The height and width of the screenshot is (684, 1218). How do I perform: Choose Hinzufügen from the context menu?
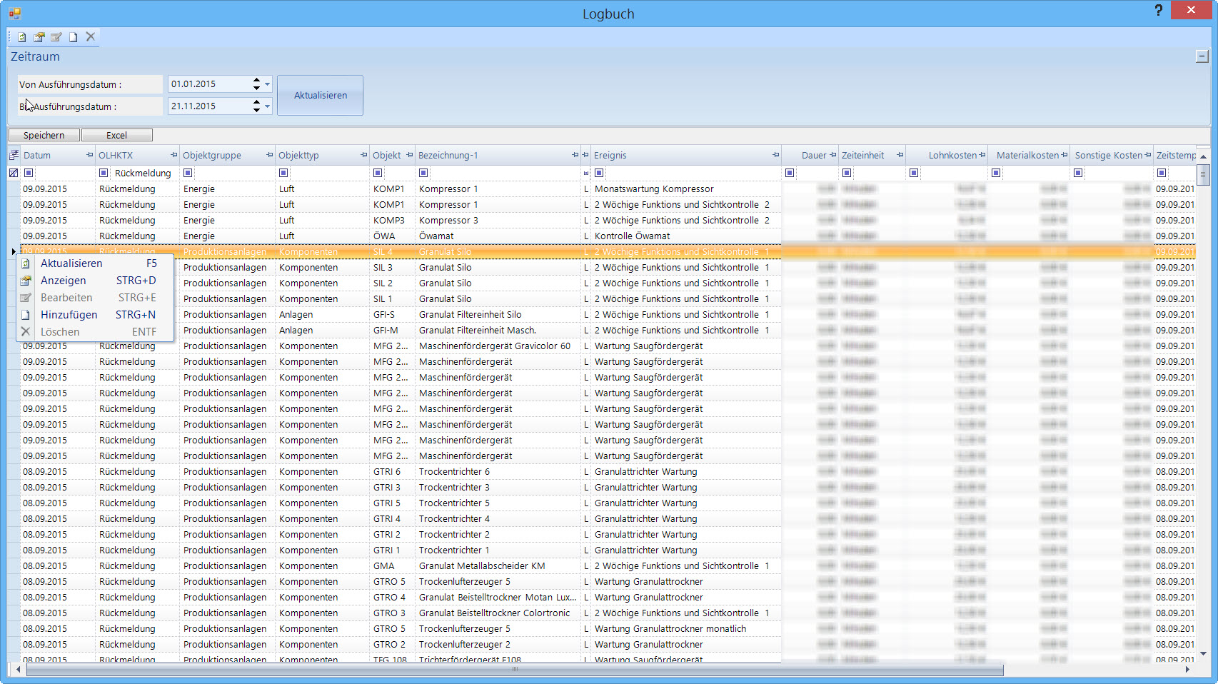(69, 315)
